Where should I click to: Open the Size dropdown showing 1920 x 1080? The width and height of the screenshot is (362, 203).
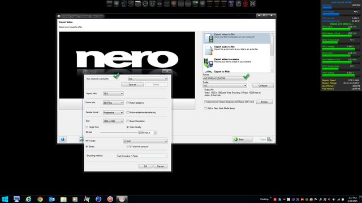click(x=113, y=121)
